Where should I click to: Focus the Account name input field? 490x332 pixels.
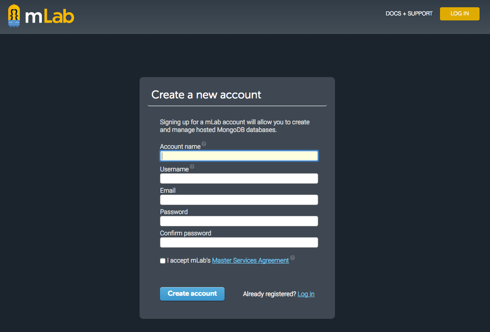(x=239, y=156)
